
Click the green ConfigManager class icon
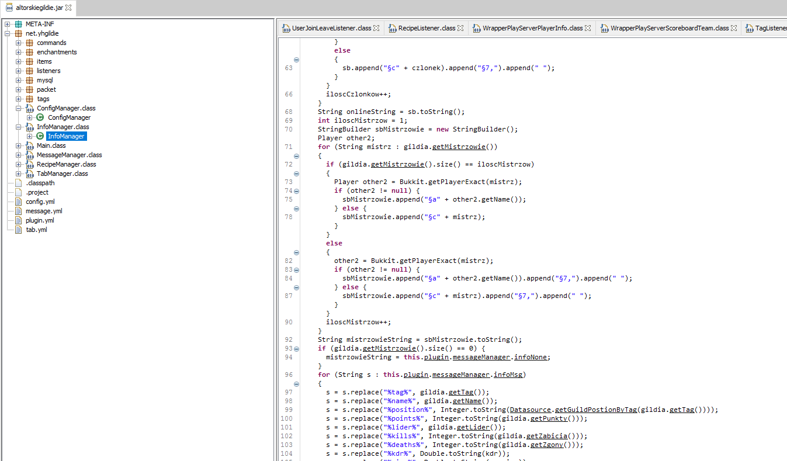pyautogui.click(x=40, y=117)
